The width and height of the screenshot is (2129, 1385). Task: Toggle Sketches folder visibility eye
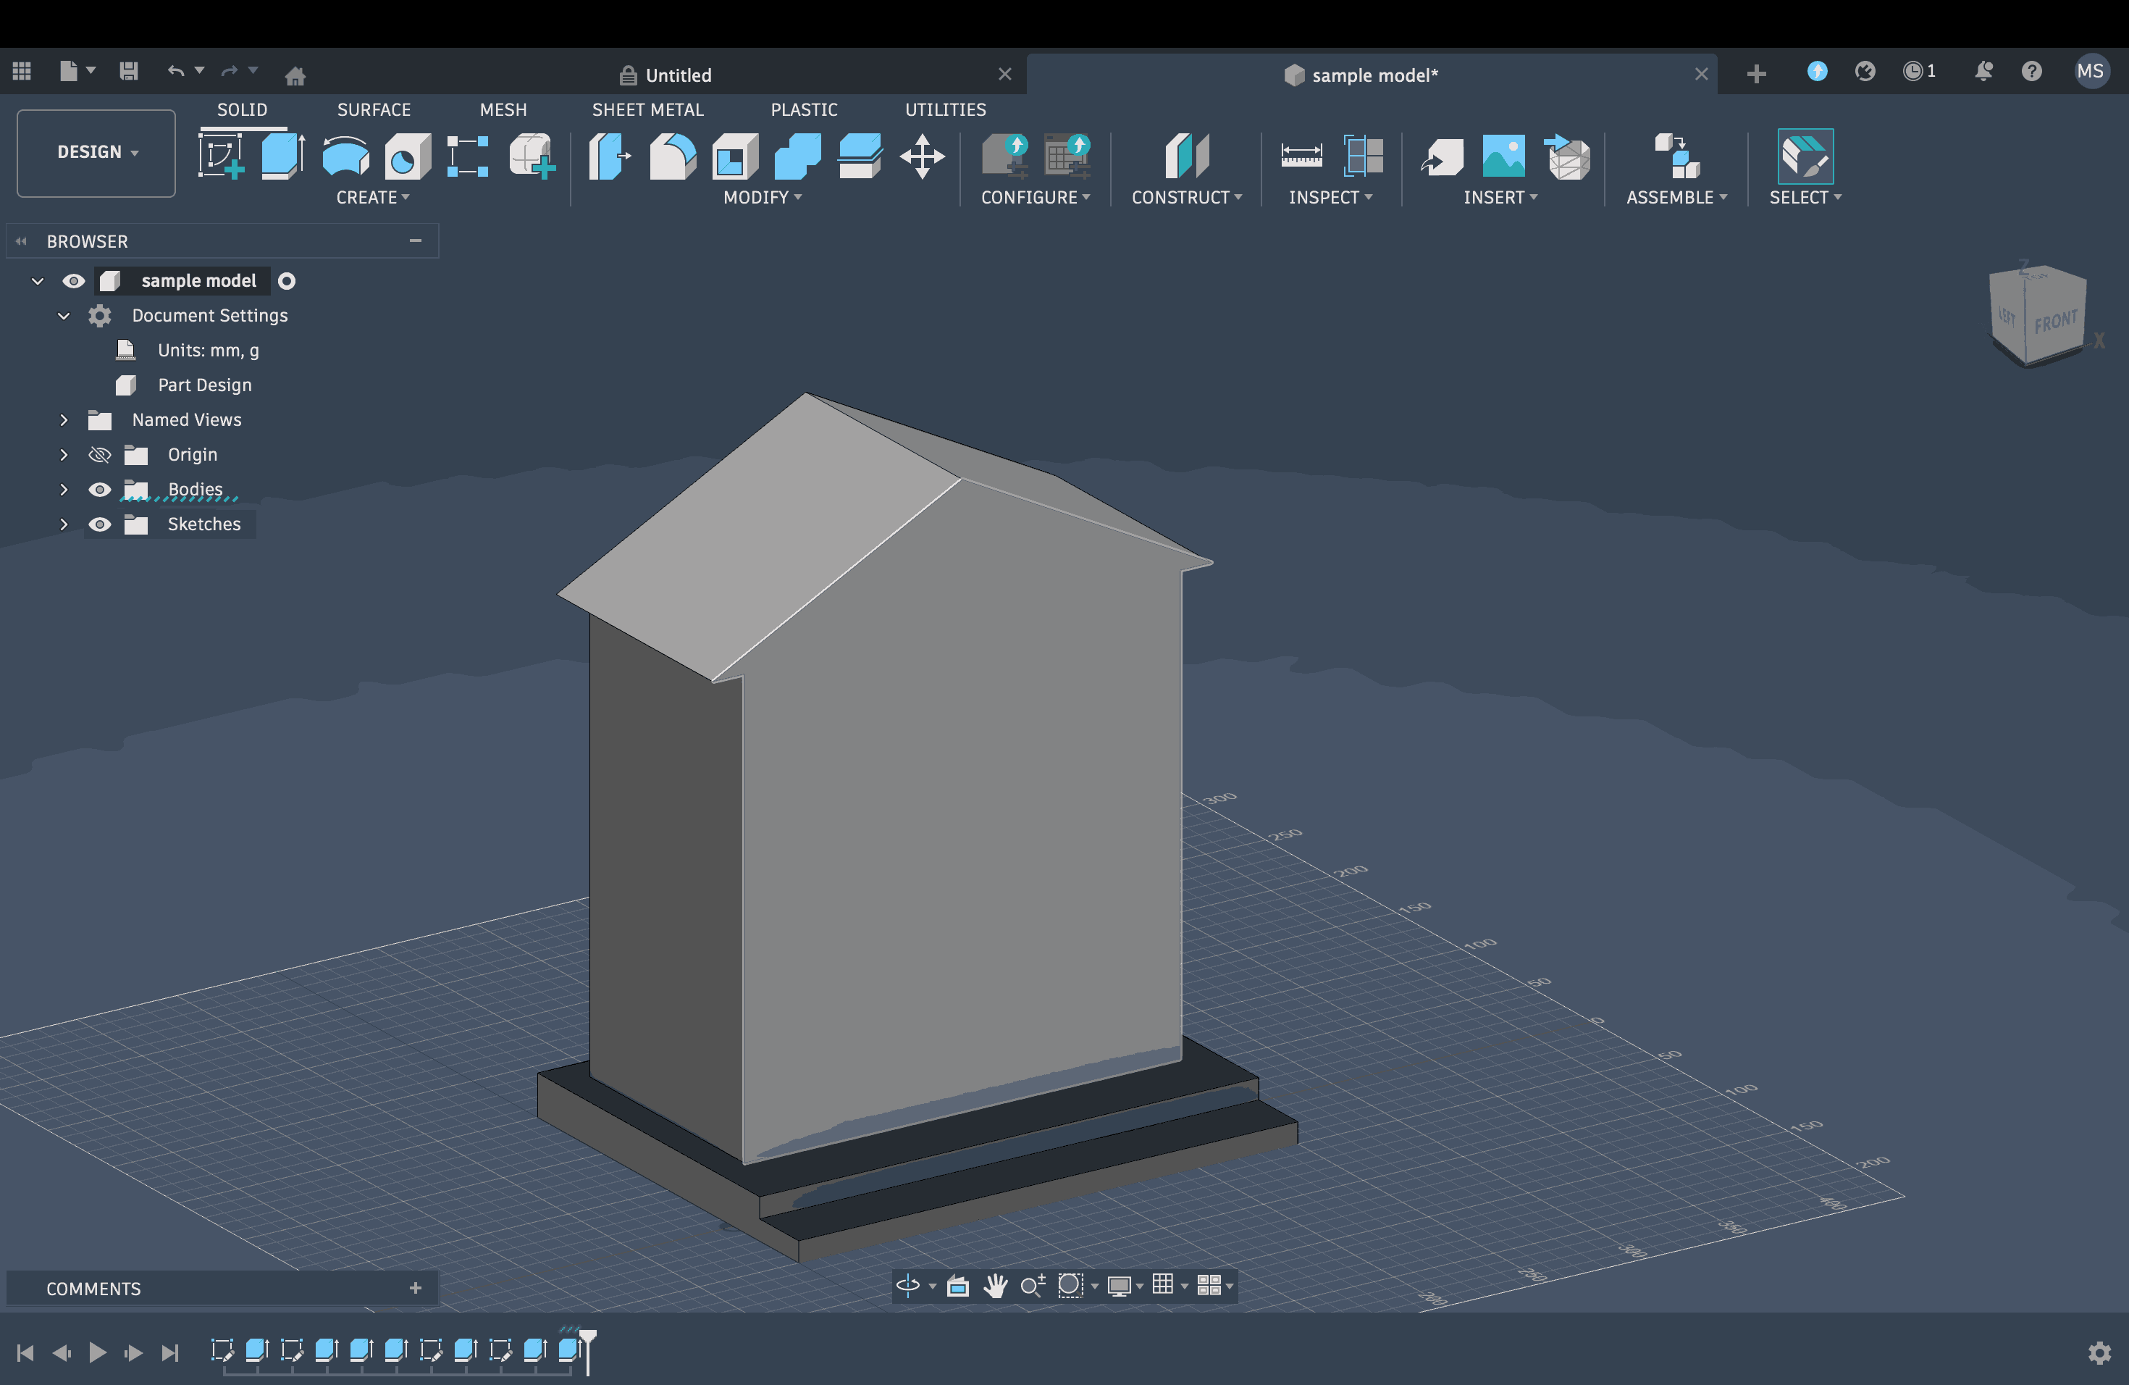99,524
